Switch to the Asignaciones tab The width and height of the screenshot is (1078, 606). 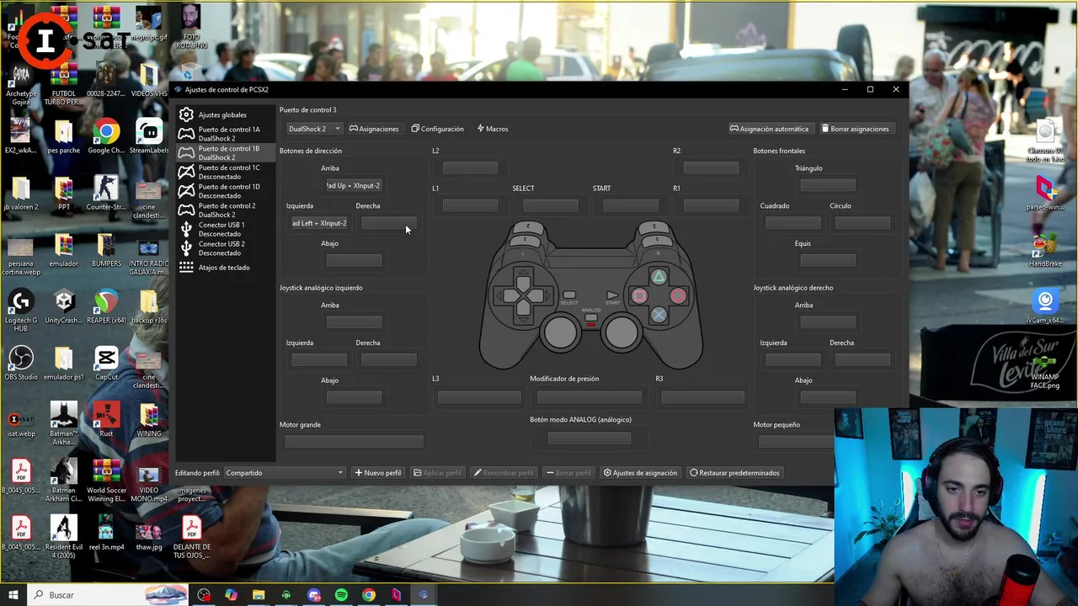click(x=374, y=129)
